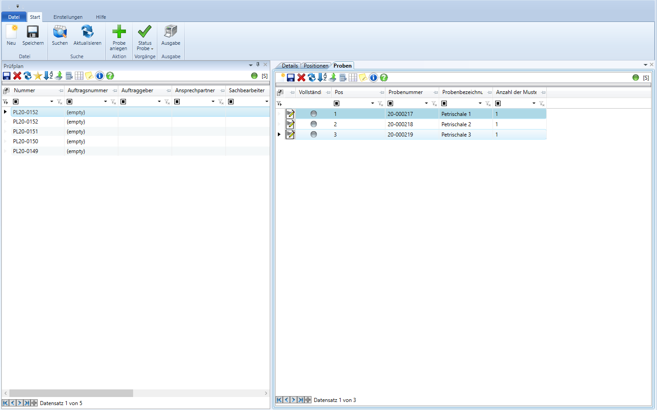Click A-Z sort icon in Proben toolbar
657x410 pixels.
(322, 77)
